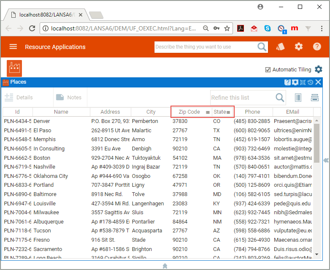Click the browser address bar URL

tap(123, 28)
